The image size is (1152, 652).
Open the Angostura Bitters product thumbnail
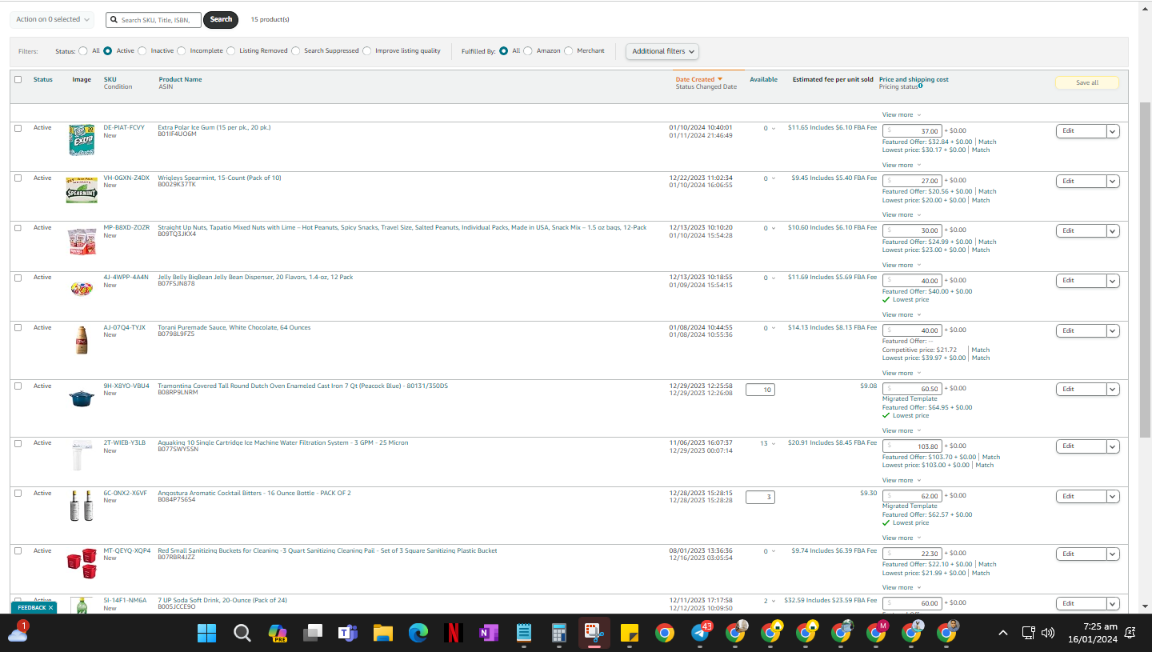[82, 506]
